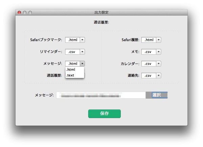Click the メモ label
This screenshot has width=203, height=147.
pyautogui.click(x=135, y=52)
